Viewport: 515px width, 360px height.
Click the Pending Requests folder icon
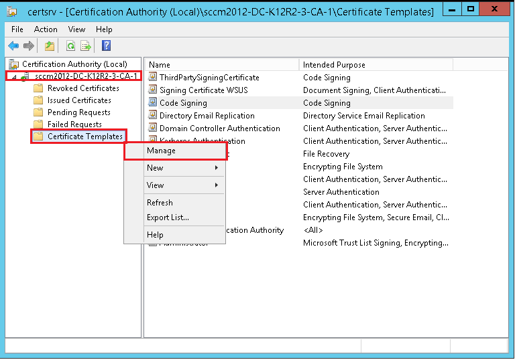[38, 112]
